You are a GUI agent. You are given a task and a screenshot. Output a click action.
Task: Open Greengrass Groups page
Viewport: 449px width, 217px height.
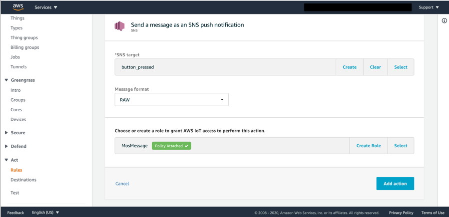pyautogui.click(x=18, y=100)
